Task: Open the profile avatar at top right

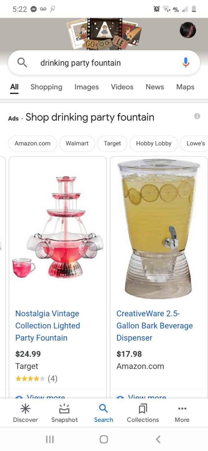Action: (188, 30)
